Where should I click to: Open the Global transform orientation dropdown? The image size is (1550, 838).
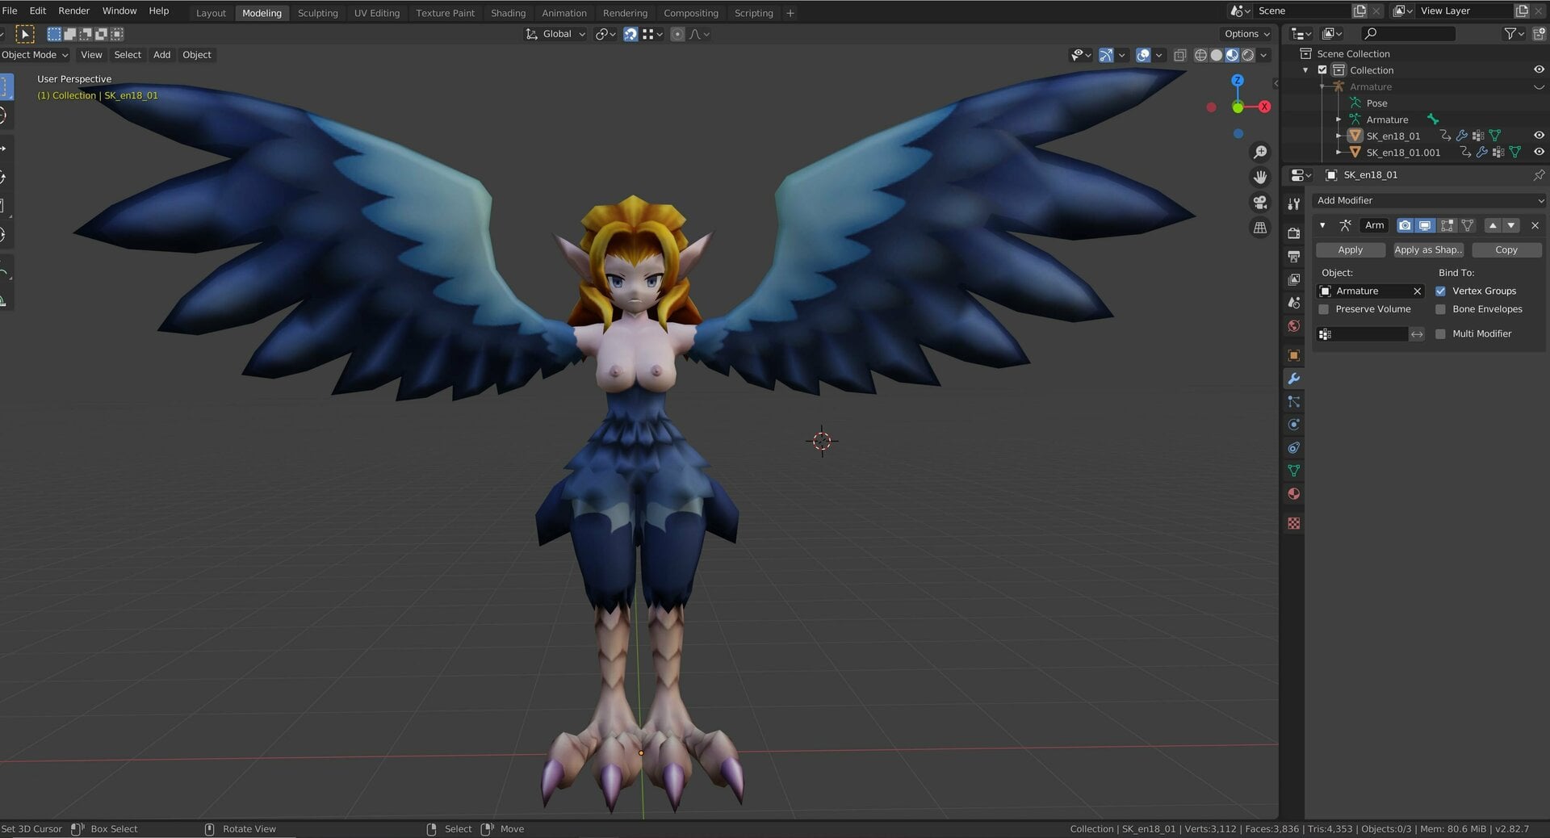(555, 34)
